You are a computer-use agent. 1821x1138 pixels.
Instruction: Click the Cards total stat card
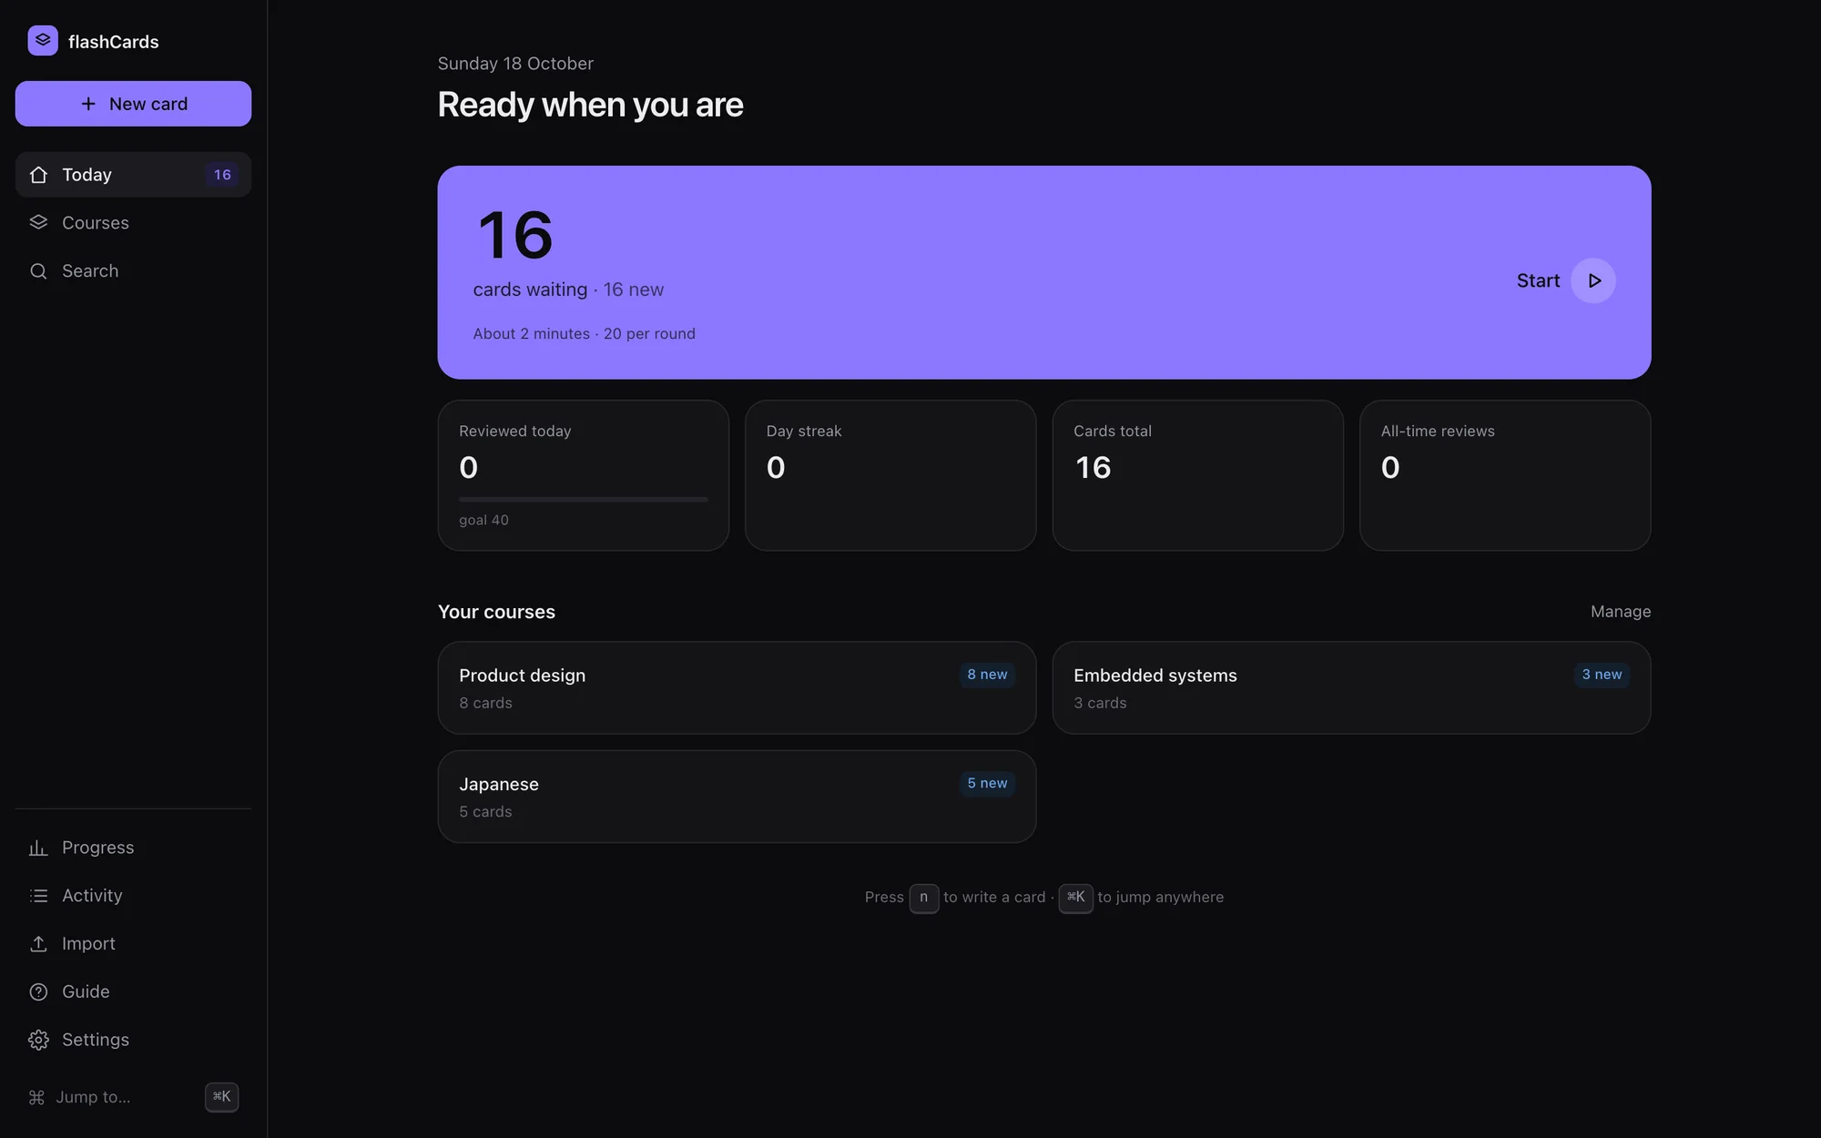point(1197,475)
